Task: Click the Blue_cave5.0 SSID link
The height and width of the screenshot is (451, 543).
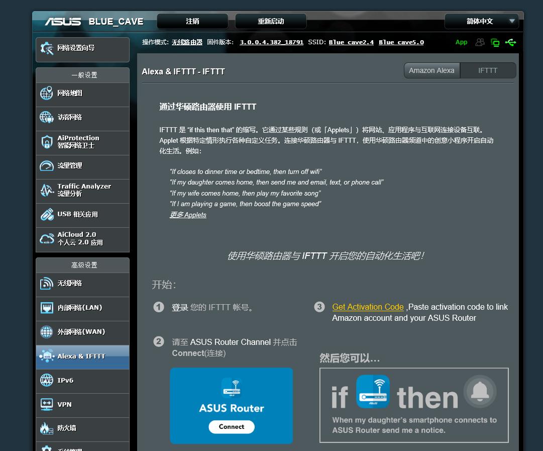Action: 401,42
